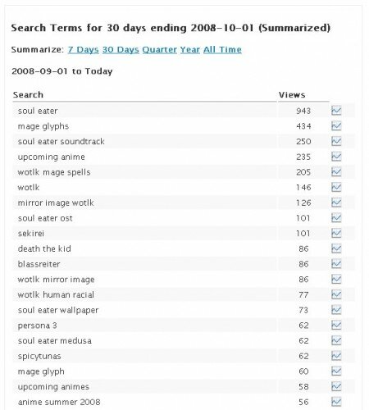Image resolution: width=369 pixels, height=410 pixels.
Task: Open chart icon for sekirei row
Action: tap(336, 233)
